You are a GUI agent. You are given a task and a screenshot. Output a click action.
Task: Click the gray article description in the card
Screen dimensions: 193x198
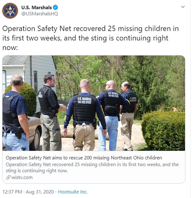pyautogui.click(x=92, y=167)
